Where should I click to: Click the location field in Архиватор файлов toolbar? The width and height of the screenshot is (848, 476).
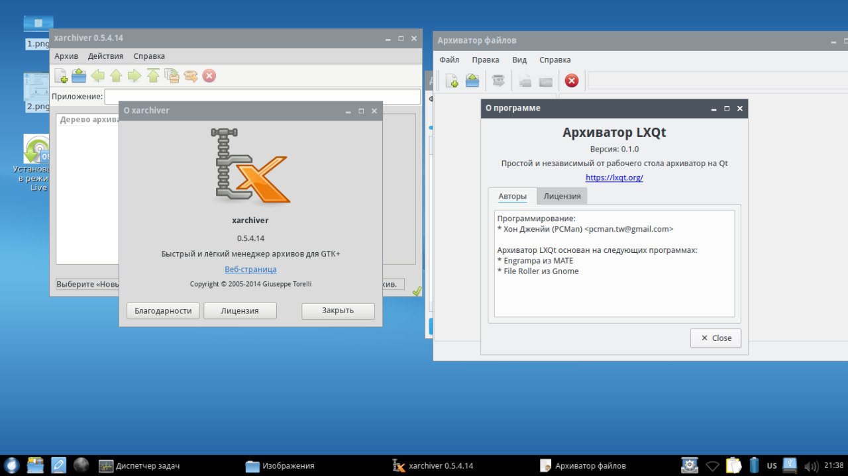point(717,81)
